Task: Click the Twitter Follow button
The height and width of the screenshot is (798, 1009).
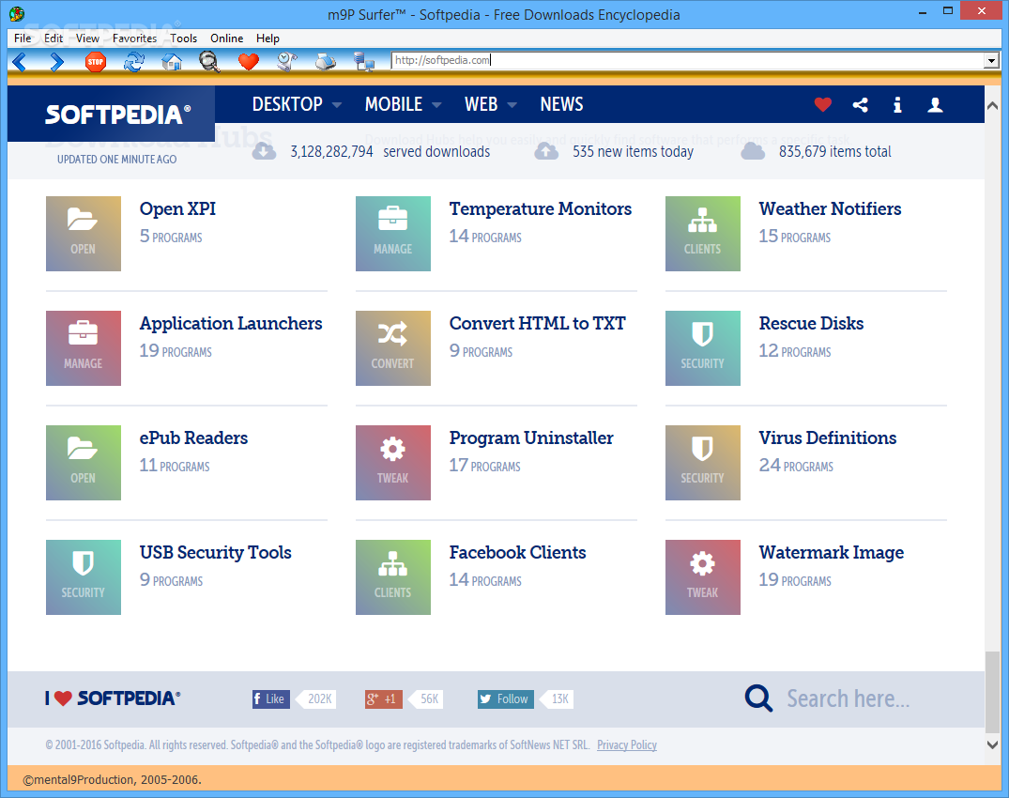Action: click(506, 698)
